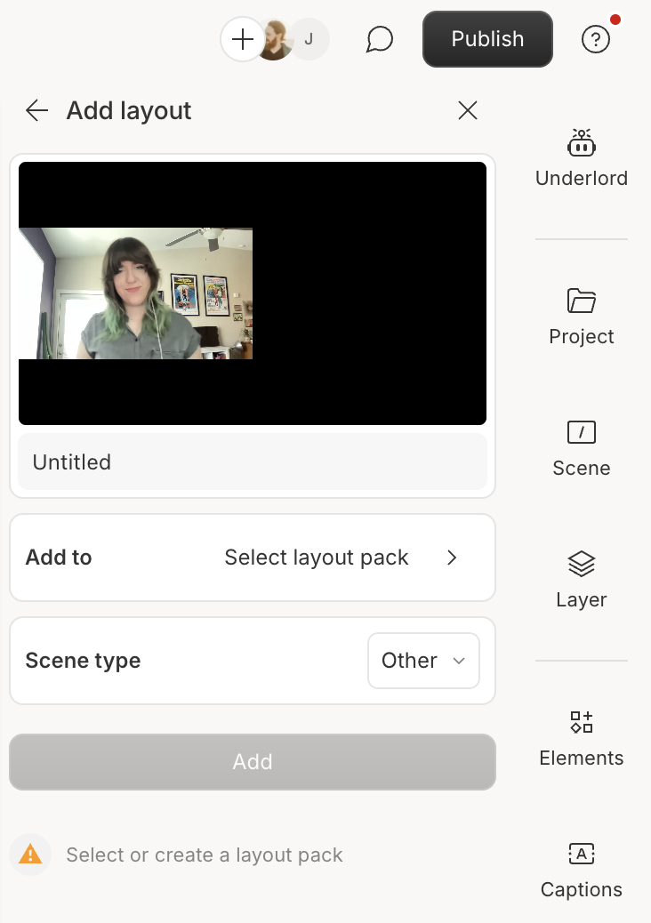
Task: Open the comments speech bubble
Action: click(x=380, y=39)
